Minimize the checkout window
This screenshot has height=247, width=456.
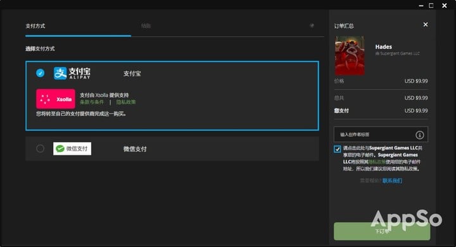pos(421,5)
